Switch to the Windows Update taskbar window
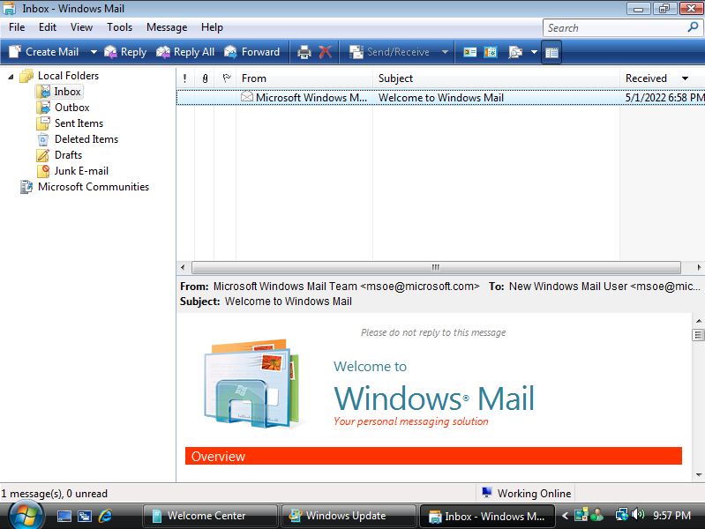705x529 pixels. (x=349, y=516)
